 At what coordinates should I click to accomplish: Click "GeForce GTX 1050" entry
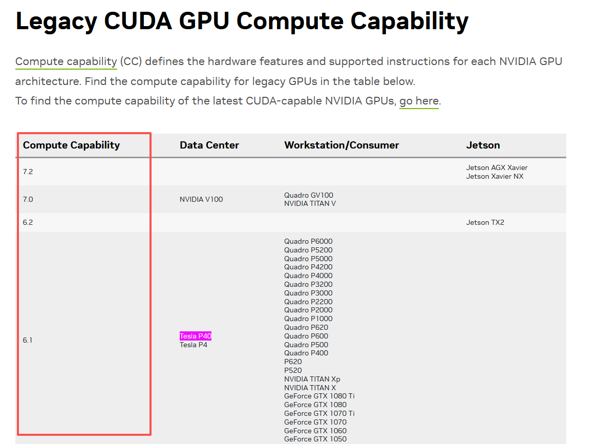tap(315, 439)
